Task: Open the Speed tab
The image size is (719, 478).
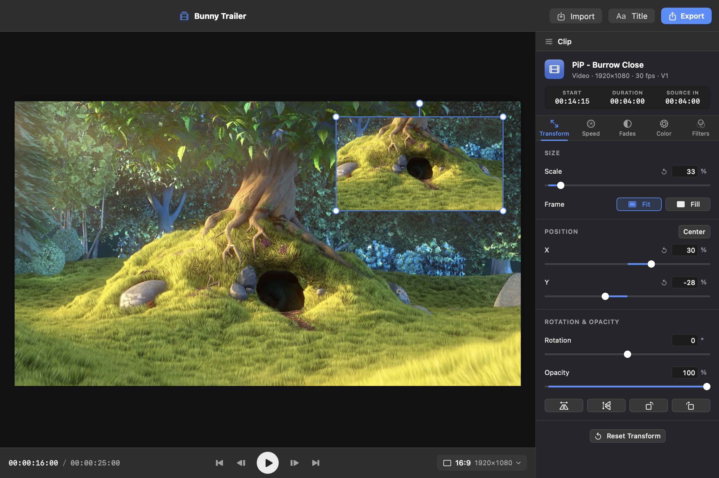Action: (x=591, y=128)
